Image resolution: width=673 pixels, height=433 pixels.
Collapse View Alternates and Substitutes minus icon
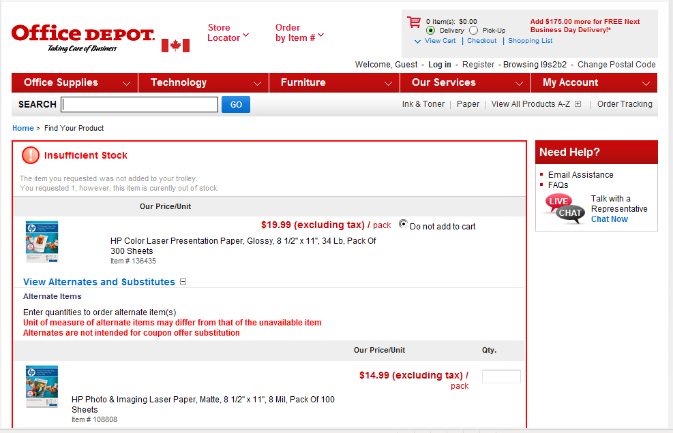(x=183, y=282)
